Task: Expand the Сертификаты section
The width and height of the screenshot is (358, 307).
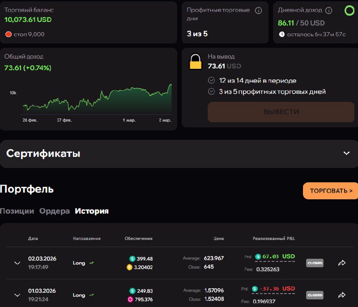Action: click(x=346, y=153)
